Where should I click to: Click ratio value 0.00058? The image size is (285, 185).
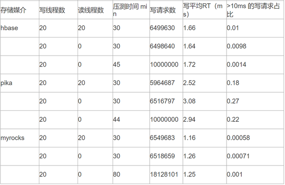(x=238, y=138)
